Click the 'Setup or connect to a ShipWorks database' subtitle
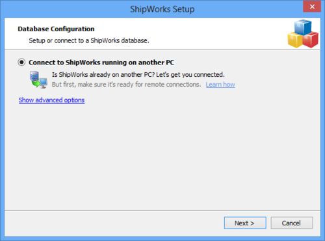The image size is (325, 241). pyautogui.click(x=89, y=40)
